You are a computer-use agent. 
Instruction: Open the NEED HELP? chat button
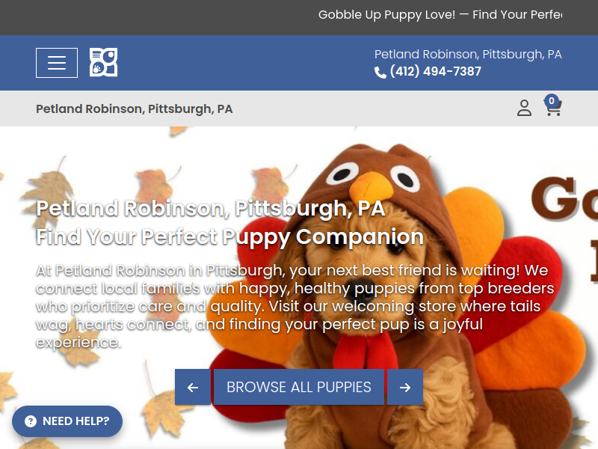(67, 421)
